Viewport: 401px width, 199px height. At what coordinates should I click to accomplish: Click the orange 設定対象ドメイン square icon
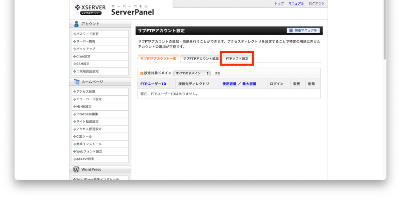click(x=142, y=73)
